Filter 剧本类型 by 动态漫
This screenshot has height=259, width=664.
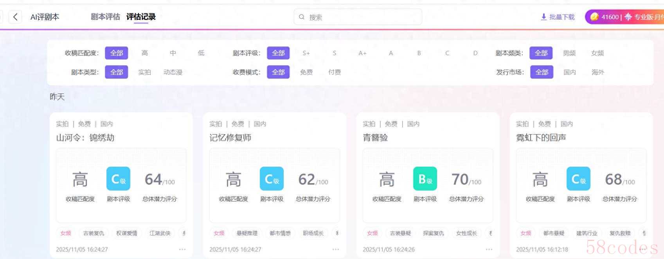click(x=173, y=72)
